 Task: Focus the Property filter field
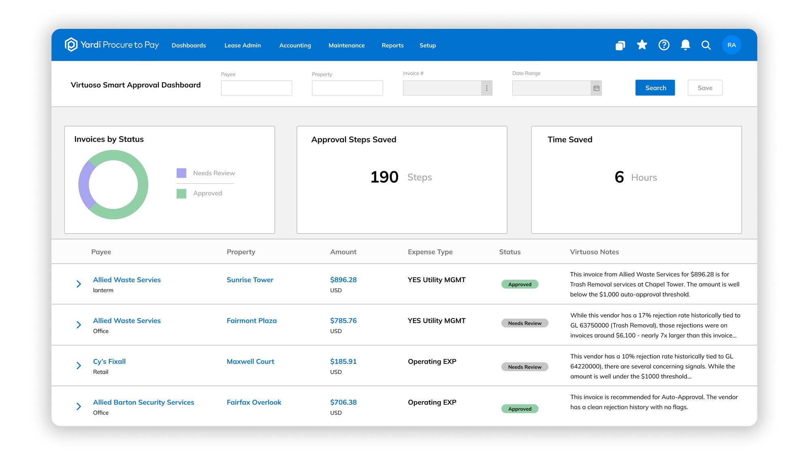pyautogui.click(x=347, y=88)
